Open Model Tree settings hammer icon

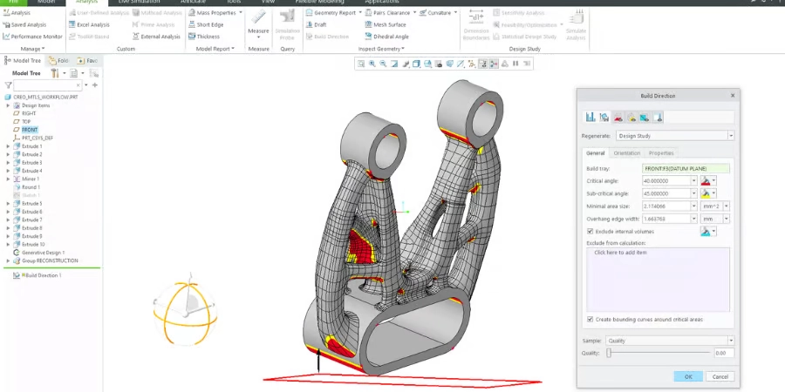pyautogui.click(x=55, y=73)
